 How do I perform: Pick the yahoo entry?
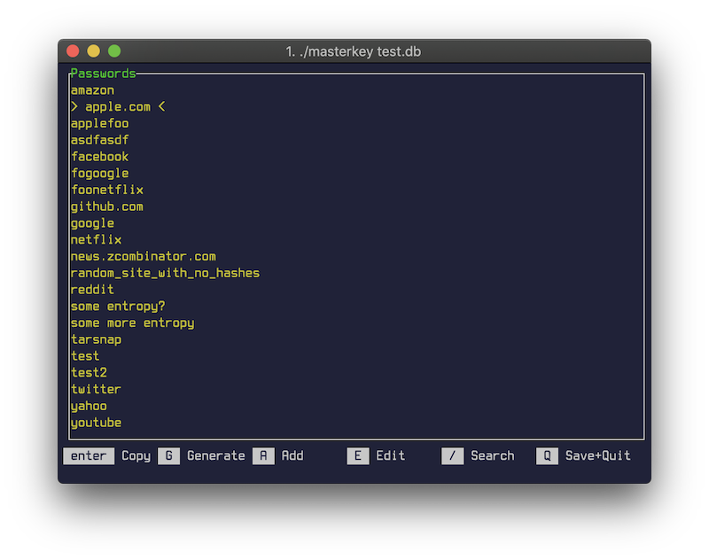click(x=90, y=406)
